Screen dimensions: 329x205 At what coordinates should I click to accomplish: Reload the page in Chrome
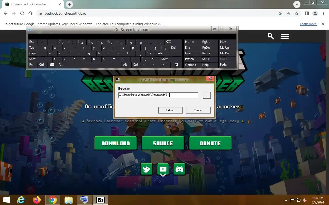[x=22, y=13]
